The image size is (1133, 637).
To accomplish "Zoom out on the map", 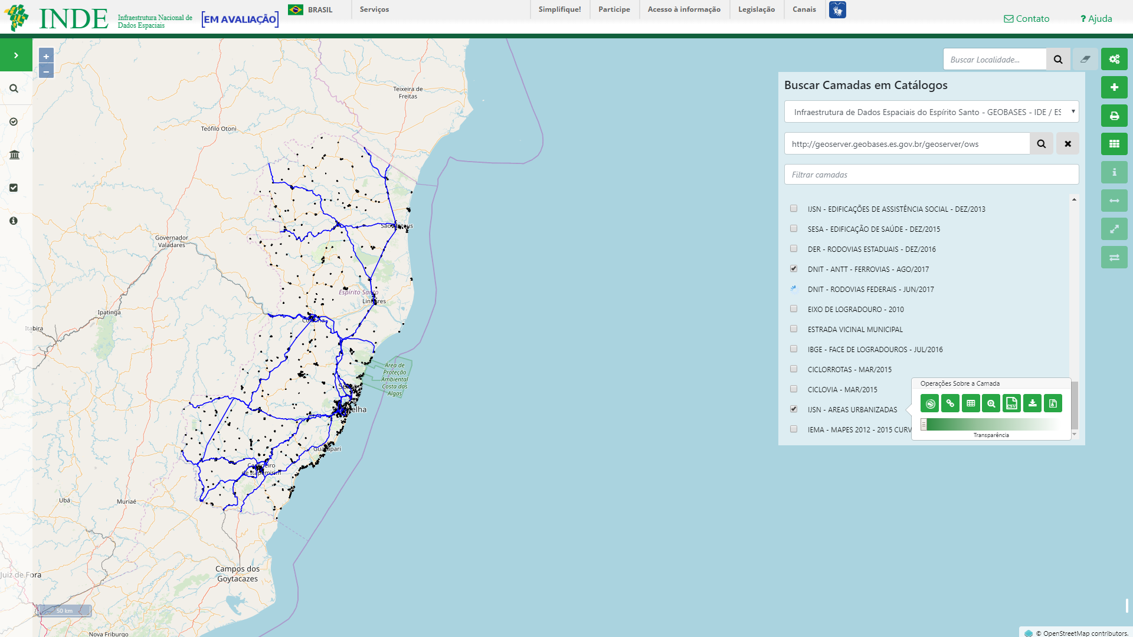I will 46,71.
